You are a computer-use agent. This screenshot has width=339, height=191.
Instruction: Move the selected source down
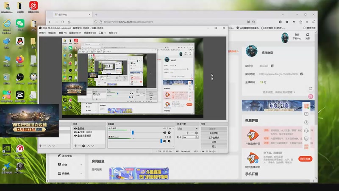click(x=92, y=146)
